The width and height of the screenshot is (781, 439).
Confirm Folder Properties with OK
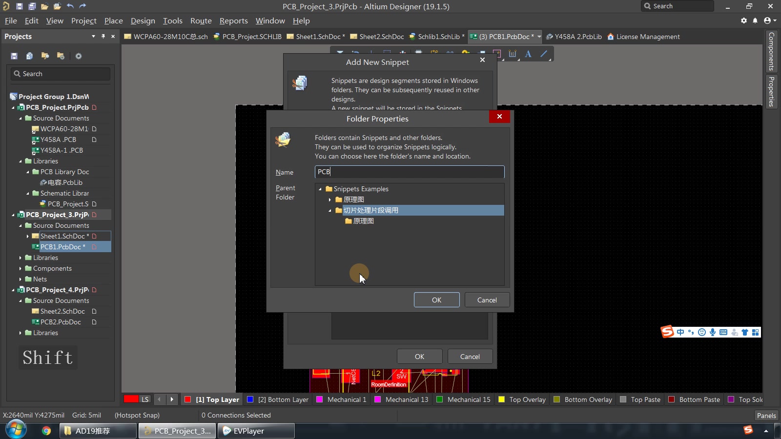[437, 300]
